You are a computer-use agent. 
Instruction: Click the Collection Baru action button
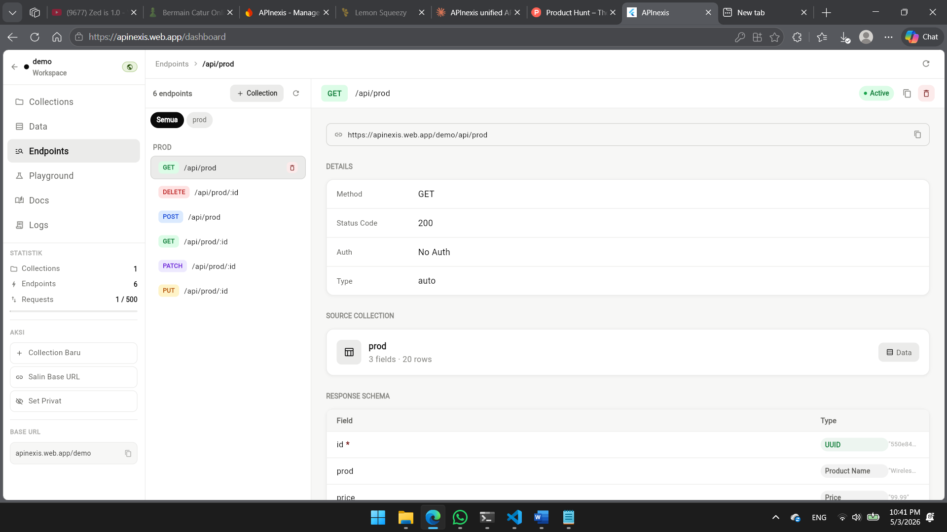73,353
